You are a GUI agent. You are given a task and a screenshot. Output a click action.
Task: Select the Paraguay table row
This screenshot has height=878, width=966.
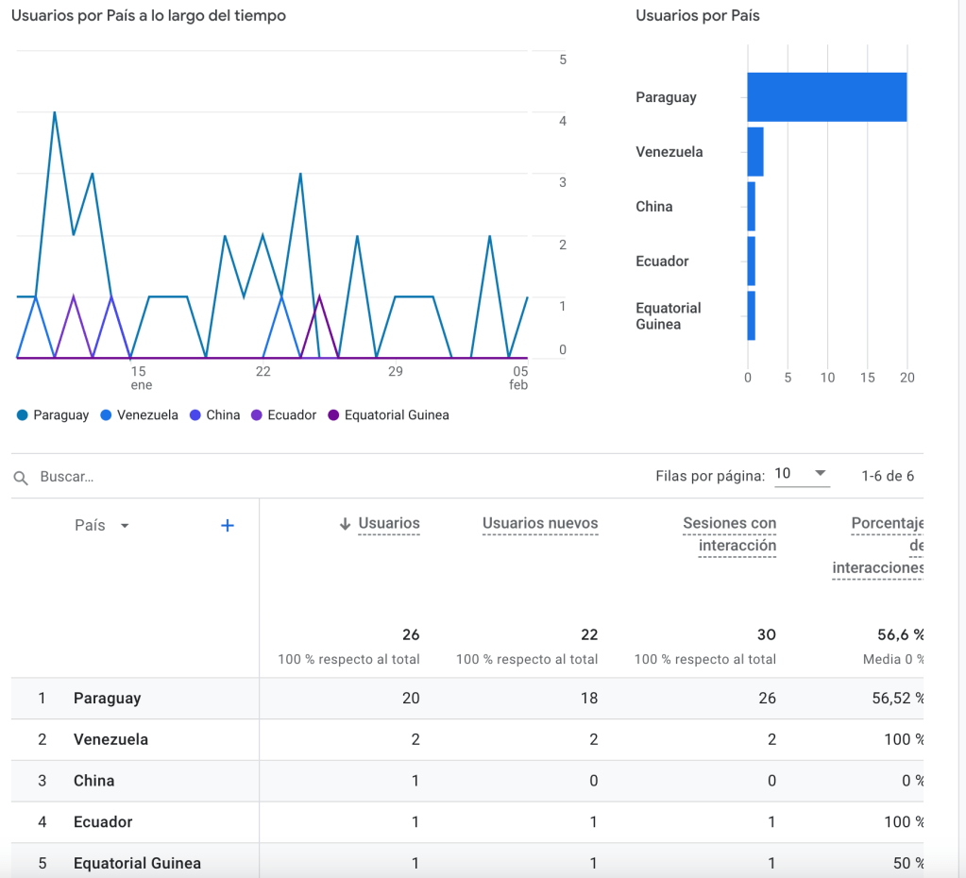click(x=107, y=699)
